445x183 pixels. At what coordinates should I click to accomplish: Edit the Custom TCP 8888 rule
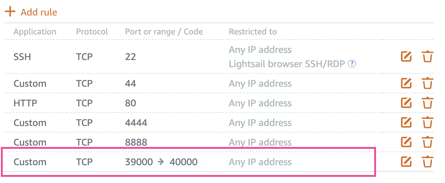[406, 142]
